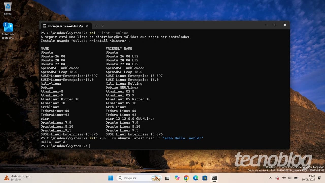This screenshot has width=325, height=183.
Task: Open a new terminal tab with the plus button
Action: pos(96,26)
